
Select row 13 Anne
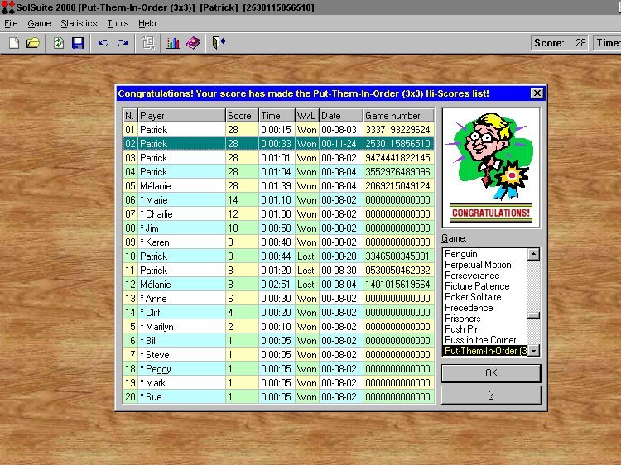coord(278,299)
